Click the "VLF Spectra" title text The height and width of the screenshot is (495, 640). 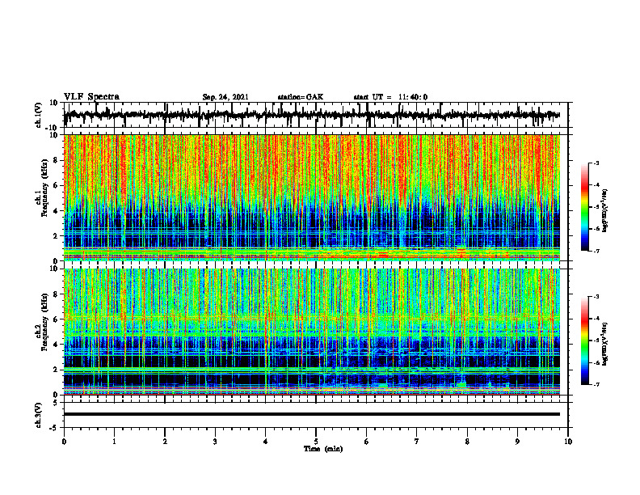(x=91, y=97)
